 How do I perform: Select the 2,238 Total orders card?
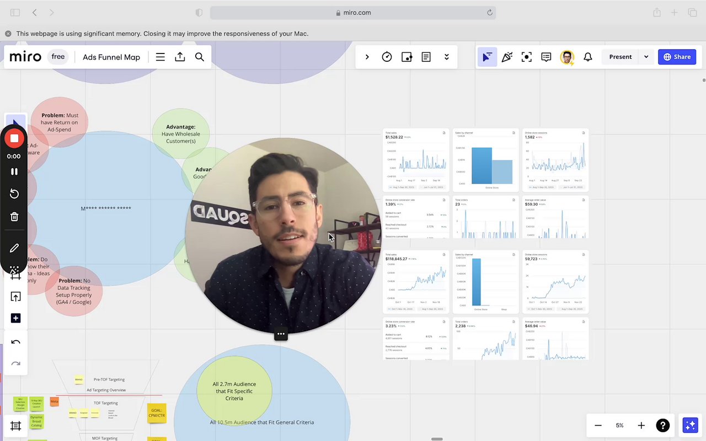pos(486,338)
